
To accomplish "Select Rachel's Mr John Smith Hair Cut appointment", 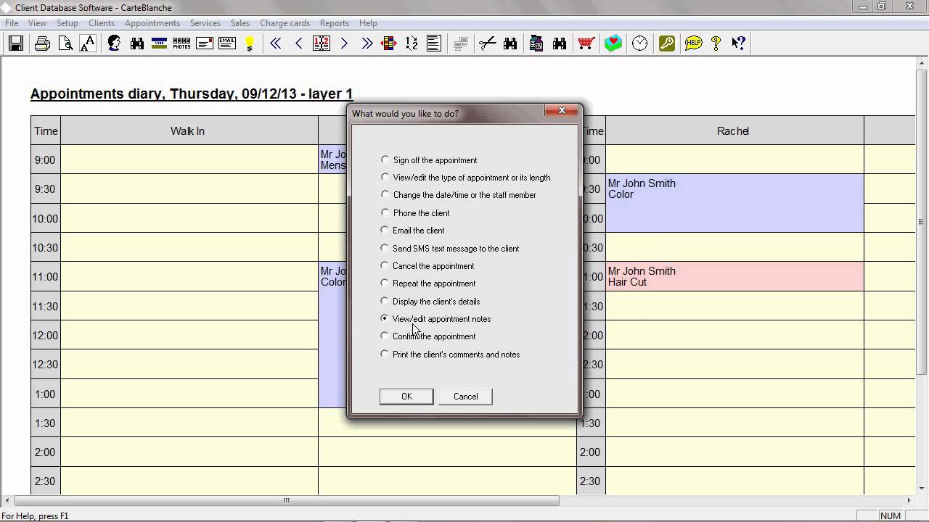I will coord(734,276).
